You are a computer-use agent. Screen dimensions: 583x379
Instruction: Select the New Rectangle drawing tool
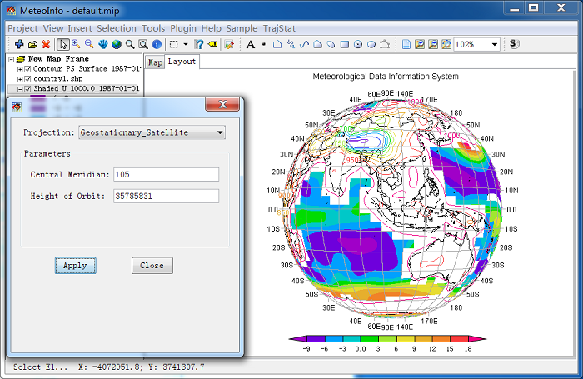[x=345, y=45]
